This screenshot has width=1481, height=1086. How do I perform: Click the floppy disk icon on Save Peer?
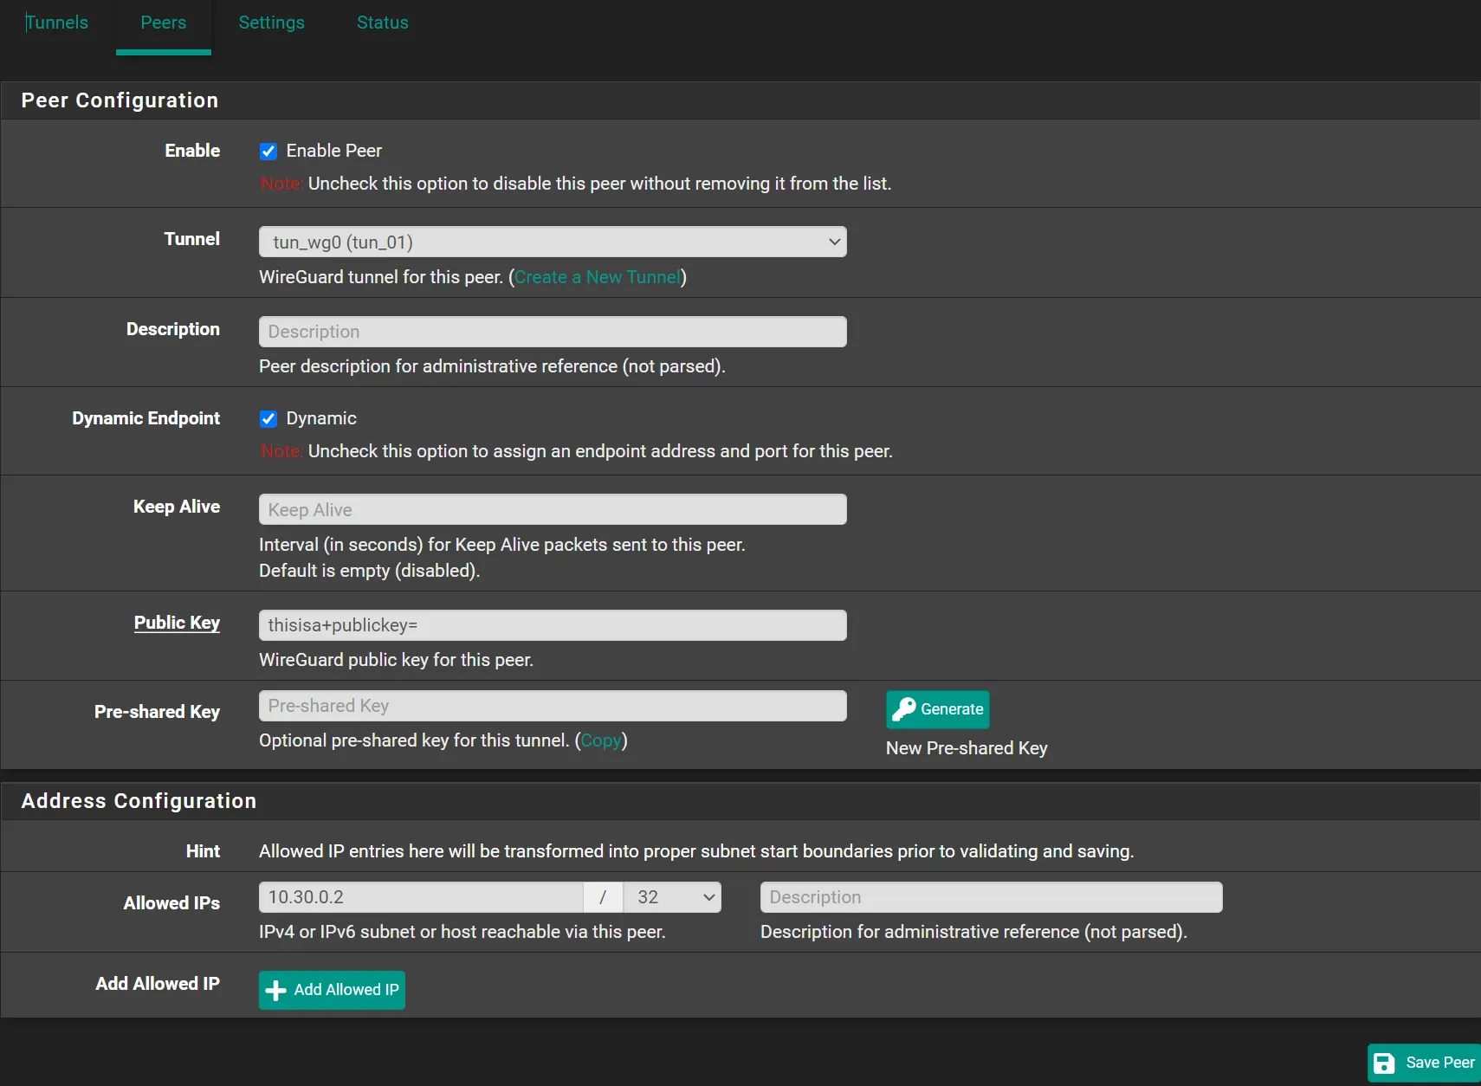tap(1384, 1063)
